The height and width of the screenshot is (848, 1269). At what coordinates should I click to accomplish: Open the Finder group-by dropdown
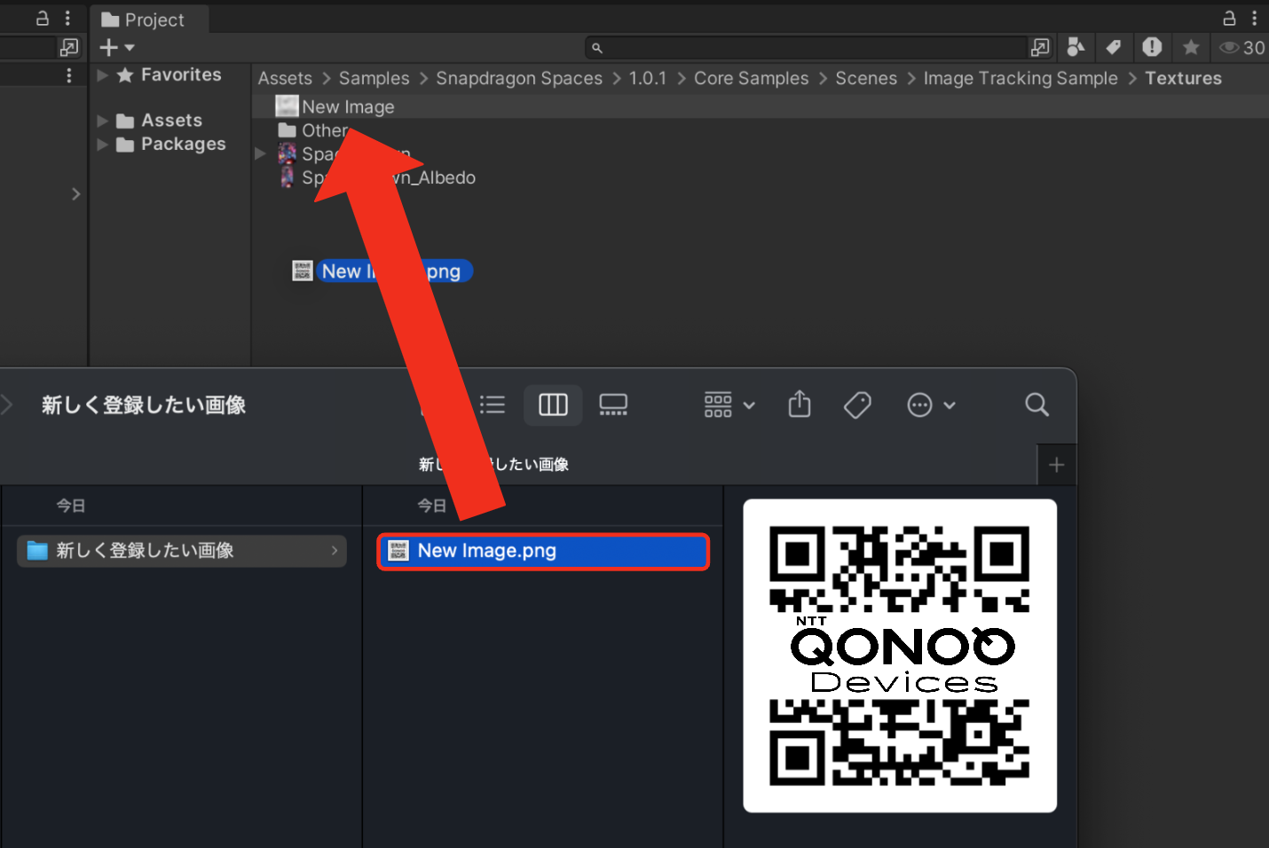(729, 405)
